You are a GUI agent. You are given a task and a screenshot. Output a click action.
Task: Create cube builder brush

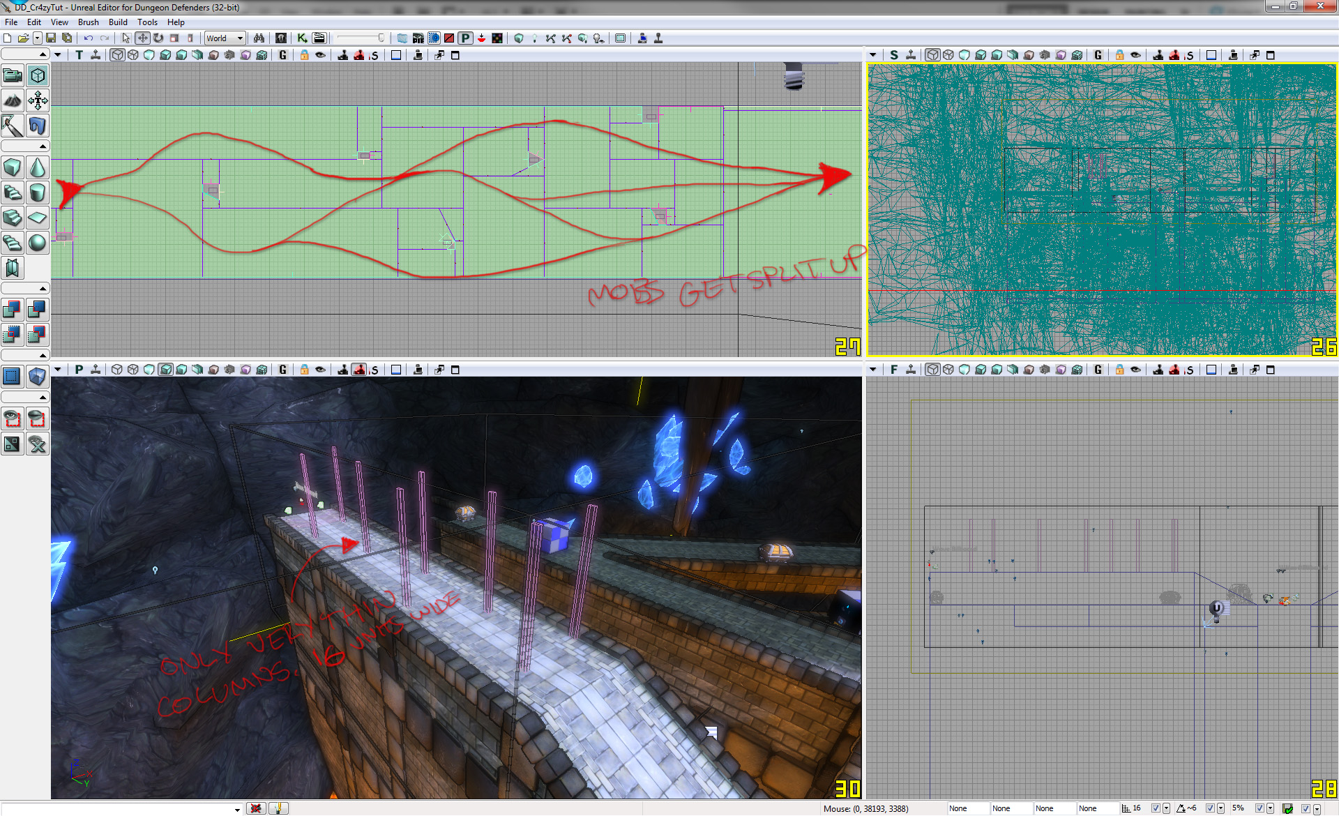tap(13, 167)
